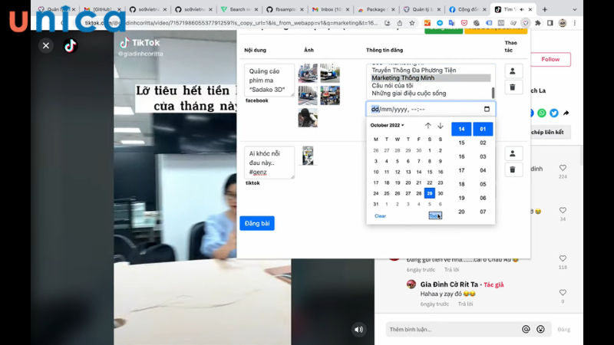Select minute 04 in the time picker
The height and width of the screenshot is (345, 614).
(483, 170)
